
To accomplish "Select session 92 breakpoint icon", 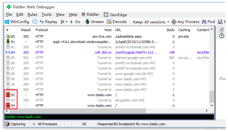I will click(8, 95).
